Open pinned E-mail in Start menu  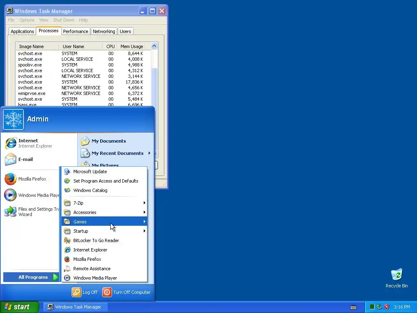point(40,159)
